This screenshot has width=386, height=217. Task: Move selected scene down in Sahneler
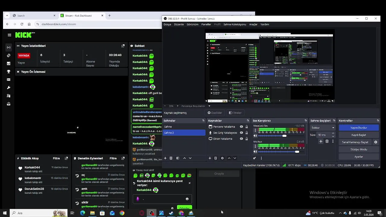[x=190, y=158]
